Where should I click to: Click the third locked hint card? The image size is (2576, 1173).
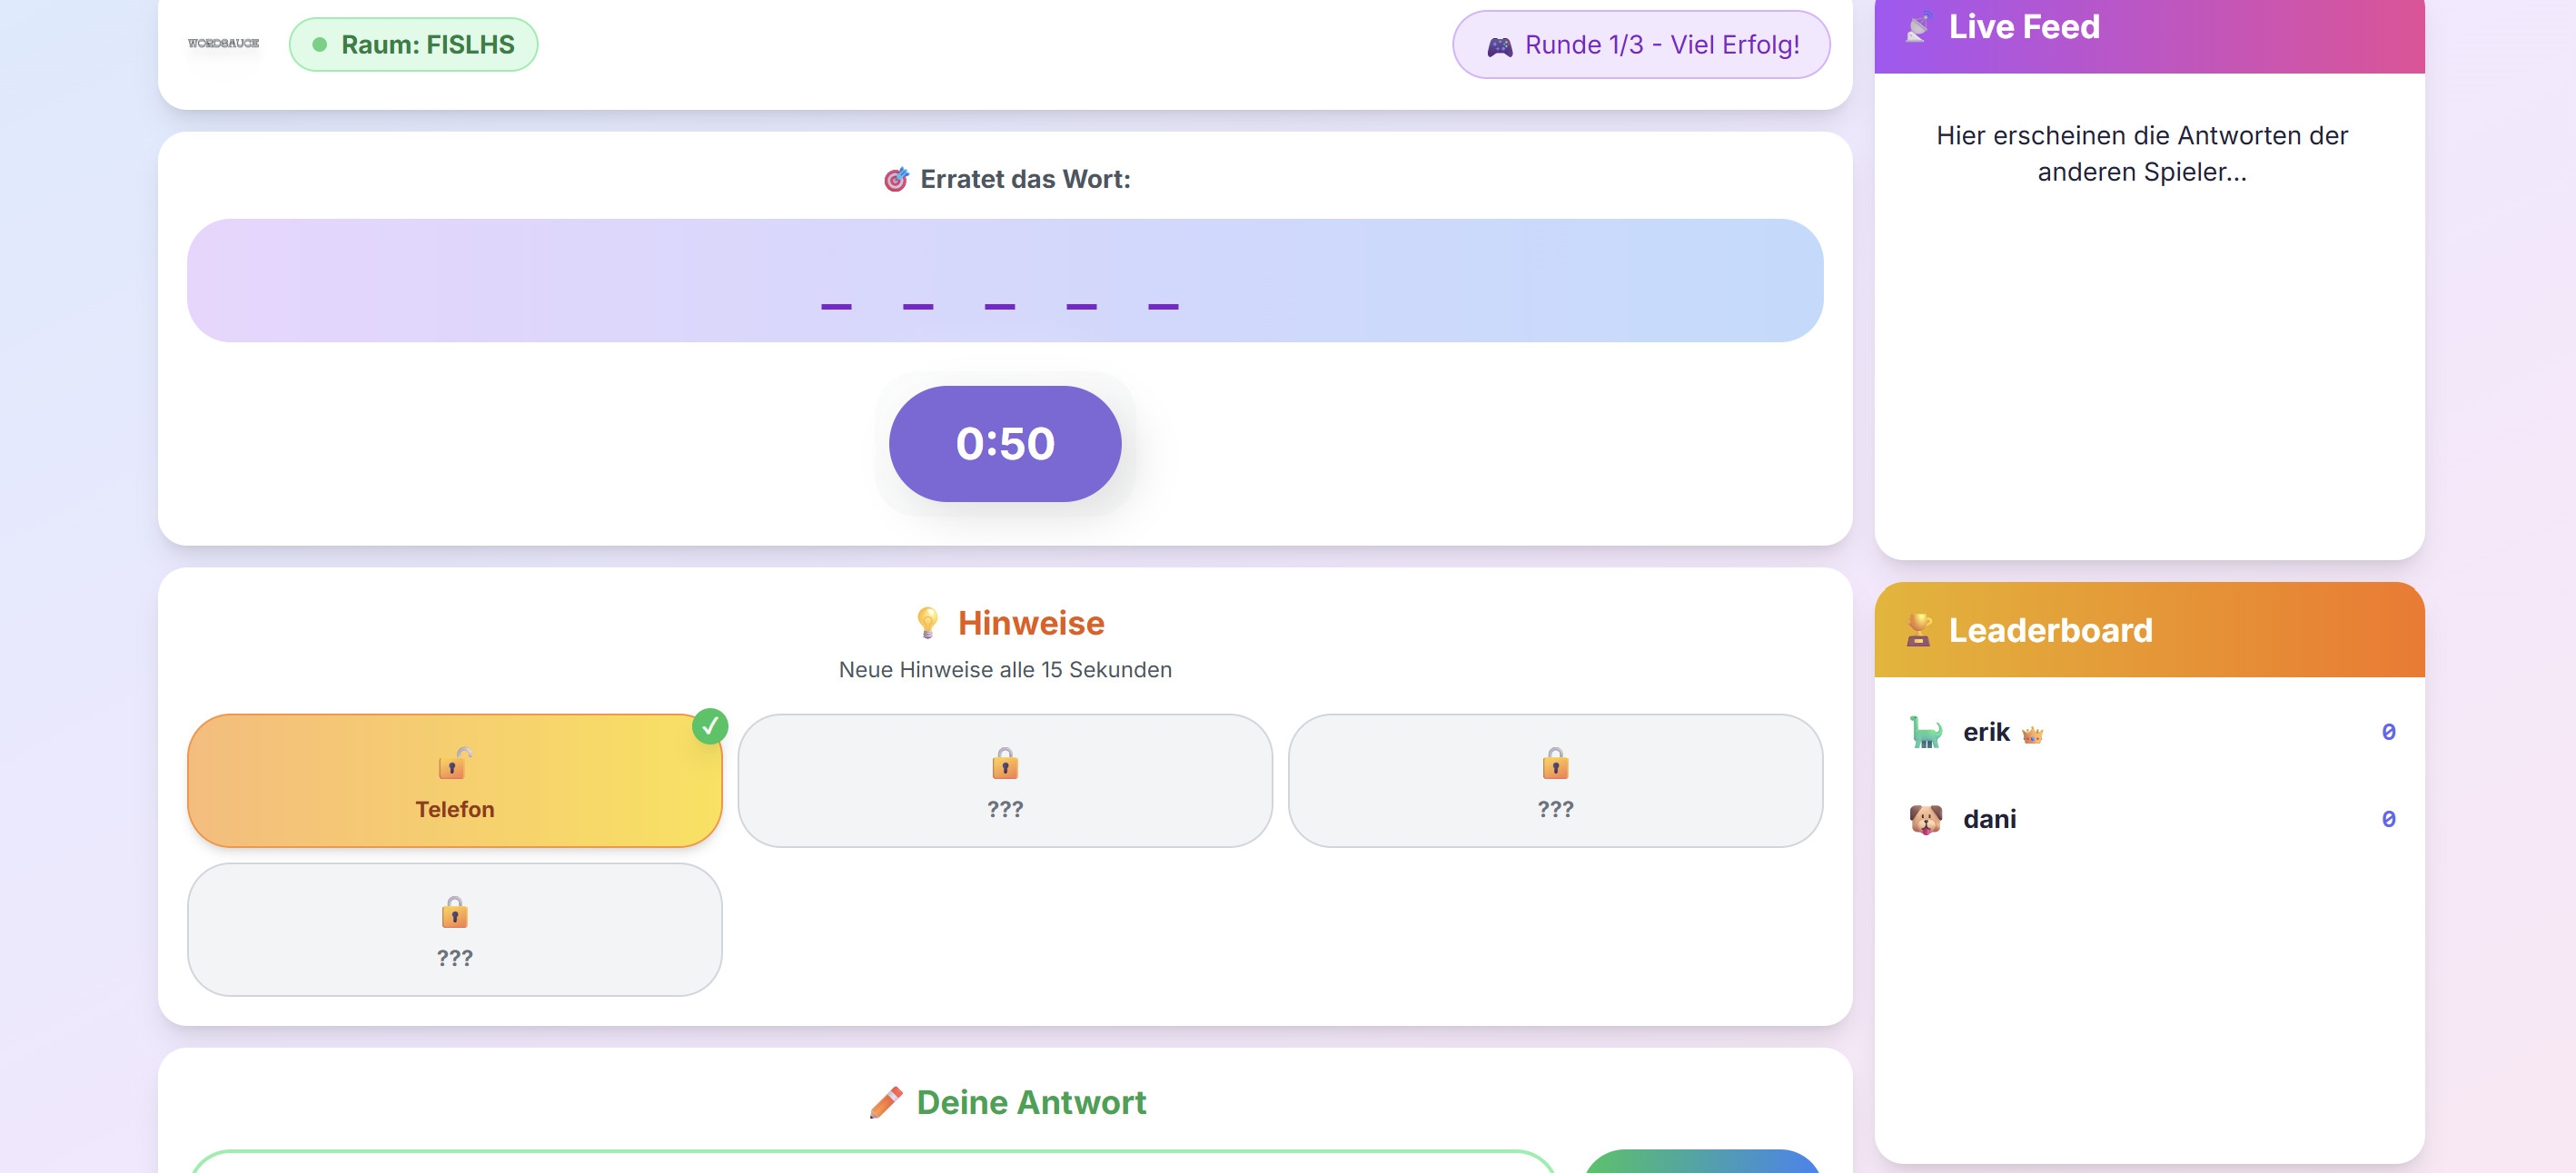pos(1555,780)
